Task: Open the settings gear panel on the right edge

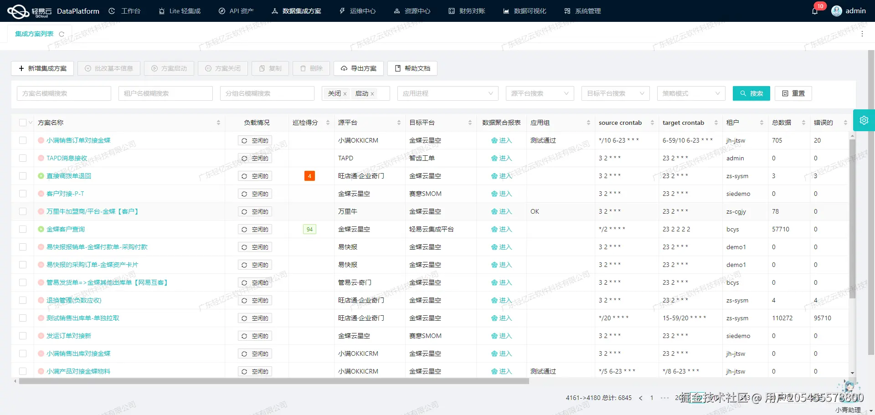Action: click(864, 120)
